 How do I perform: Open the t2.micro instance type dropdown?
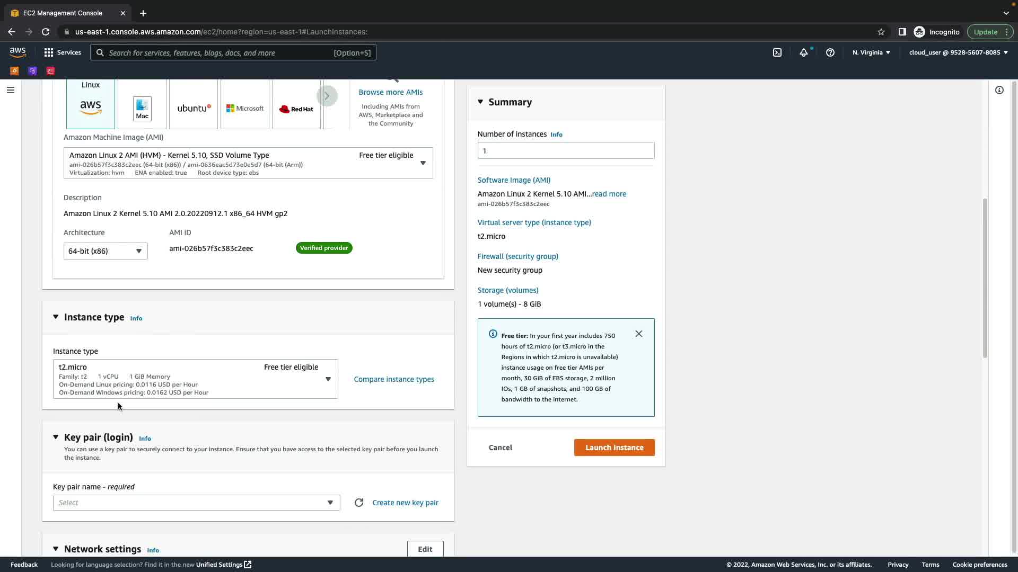(x=195, y=379)
